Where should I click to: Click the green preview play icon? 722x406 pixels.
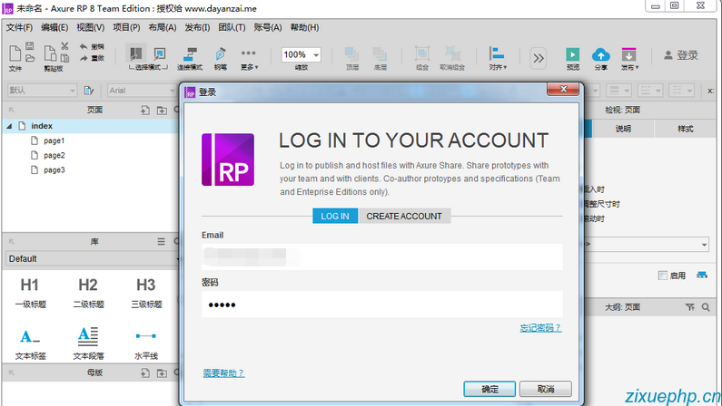pyautogui.click(x=573, y=54)
